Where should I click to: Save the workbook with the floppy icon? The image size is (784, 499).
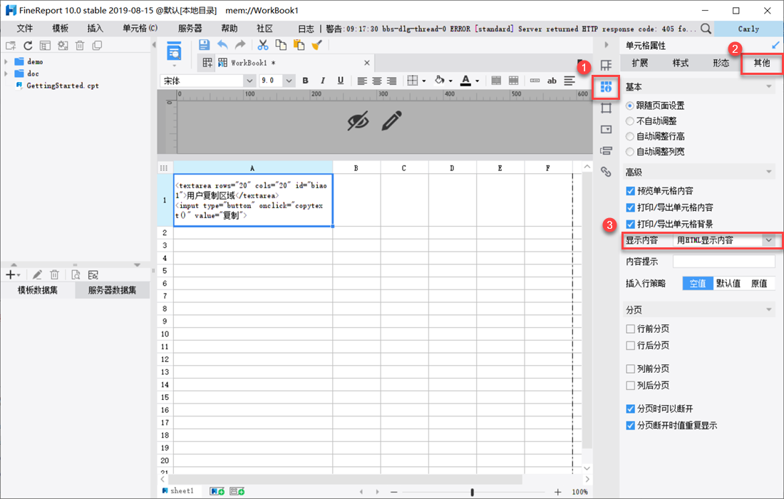(204, 44)
